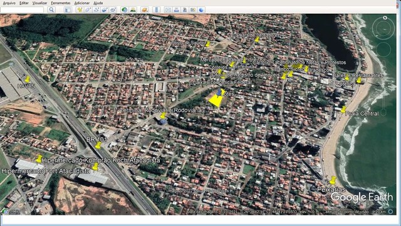This screenshot has height=226, width=401.
Task: Open the ruler measurement tool
Action: click(157, 10)
